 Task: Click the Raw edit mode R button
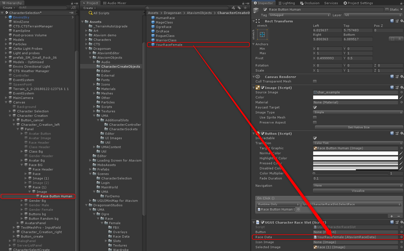[x=400, y=39]
